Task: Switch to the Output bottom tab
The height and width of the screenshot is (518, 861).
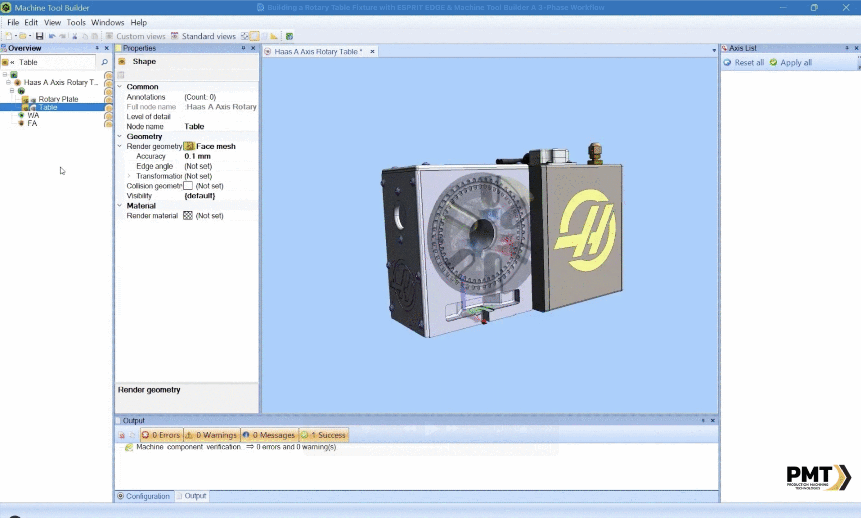Action: [192, 496]
